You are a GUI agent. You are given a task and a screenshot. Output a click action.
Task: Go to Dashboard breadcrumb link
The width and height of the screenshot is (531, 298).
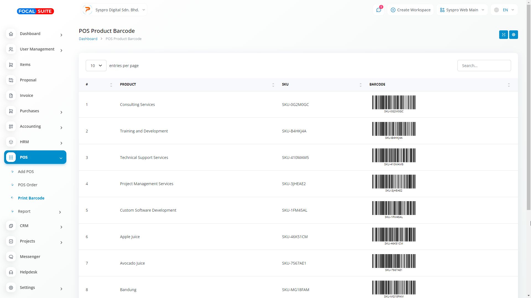point(88,39)
